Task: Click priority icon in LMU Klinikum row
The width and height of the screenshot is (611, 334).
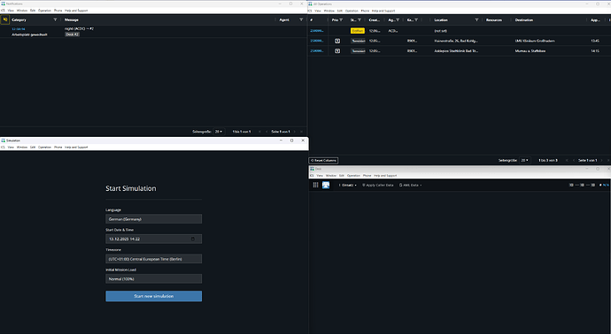Action: [337, 41]
